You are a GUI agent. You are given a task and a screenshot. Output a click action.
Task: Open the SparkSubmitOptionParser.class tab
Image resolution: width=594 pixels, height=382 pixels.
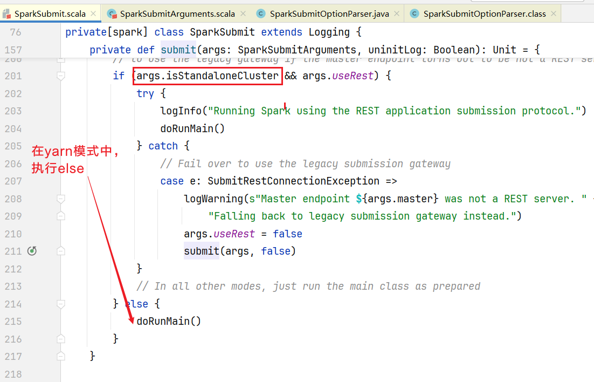(485, 14)
